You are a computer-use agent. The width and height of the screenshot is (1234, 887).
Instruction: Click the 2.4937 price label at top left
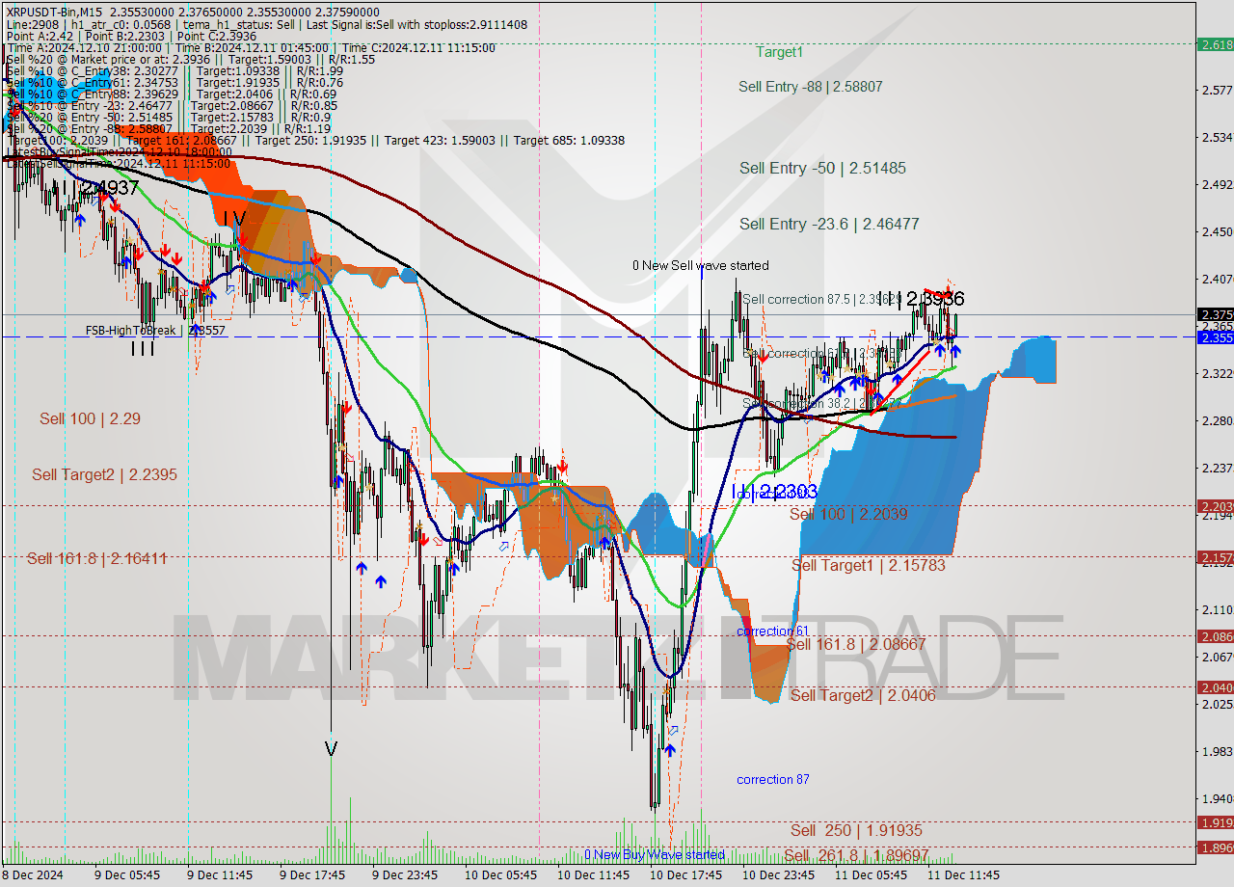(110, 188)
